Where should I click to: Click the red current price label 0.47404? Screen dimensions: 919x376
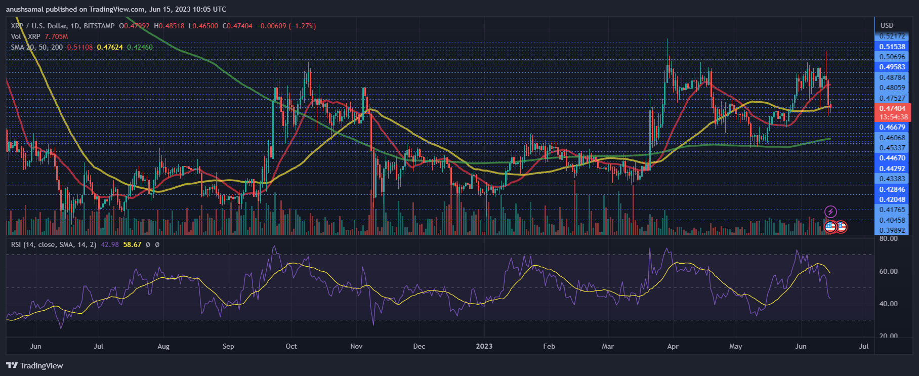click(x=892, y=108)
